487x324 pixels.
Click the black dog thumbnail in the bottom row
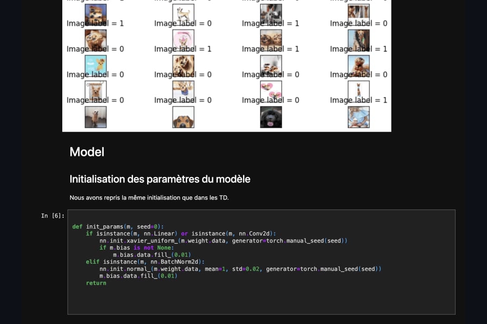pyautogui.click(x=271, y=117)
